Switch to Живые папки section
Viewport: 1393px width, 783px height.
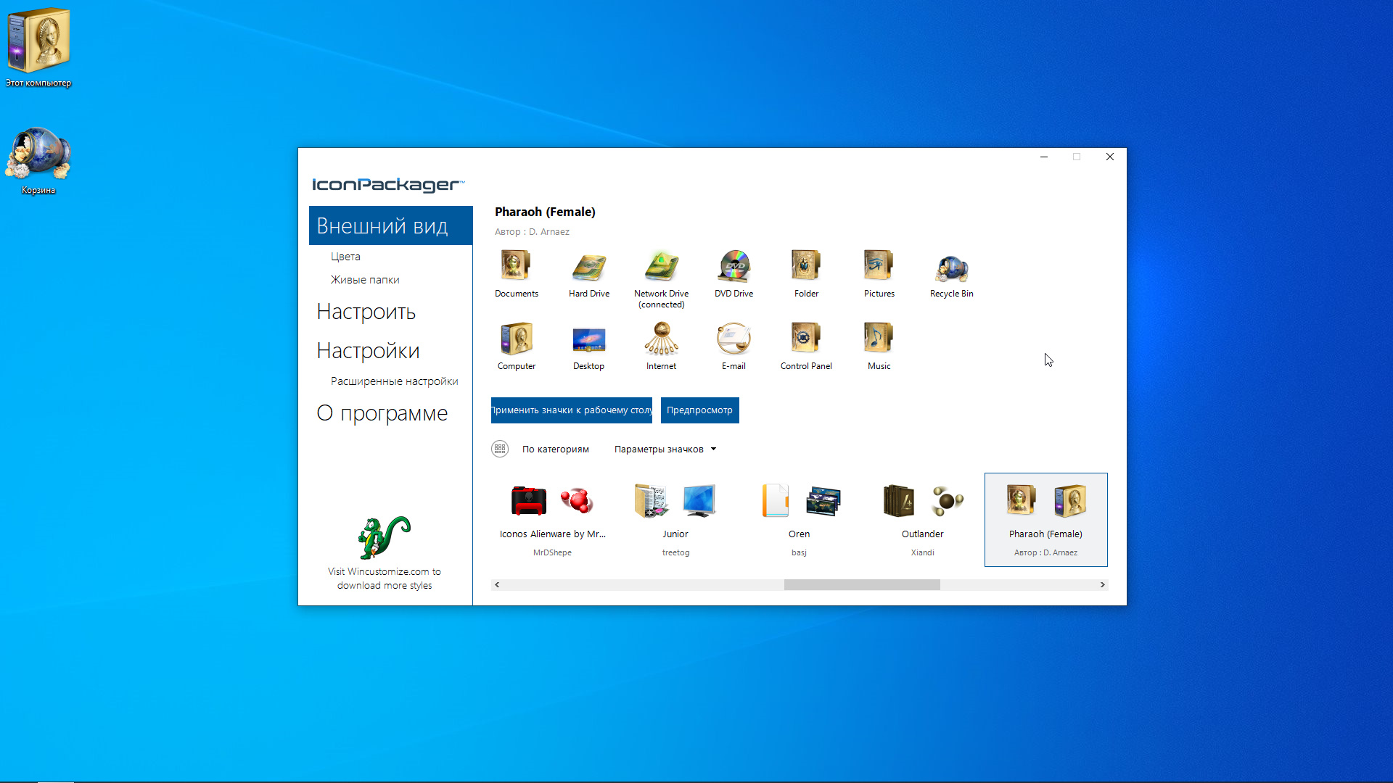pos(365,279)
